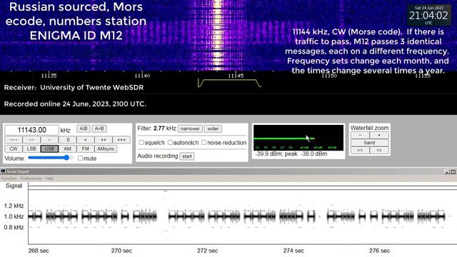Tune down with the single-minus step button
Image resolution: width=457 pixels, height=257 pixels.
tap(49, 140)
